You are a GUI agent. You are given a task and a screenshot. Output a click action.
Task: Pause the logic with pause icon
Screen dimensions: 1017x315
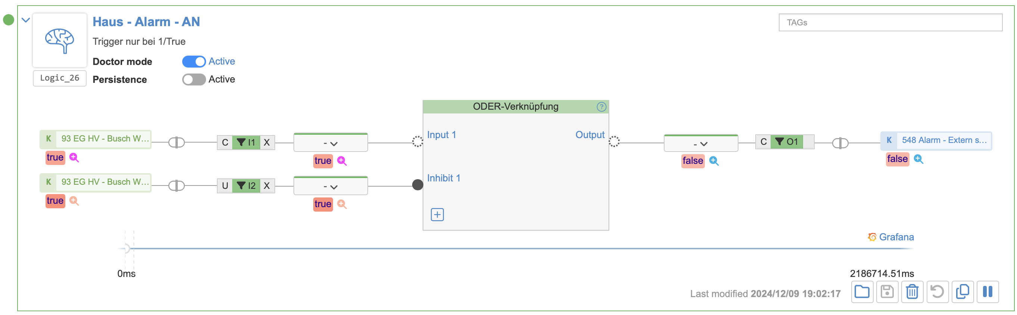point(988,292)
